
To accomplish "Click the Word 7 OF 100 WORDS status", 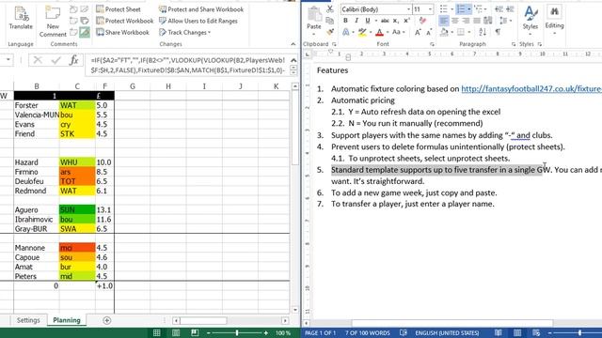I will click(367, 333).
